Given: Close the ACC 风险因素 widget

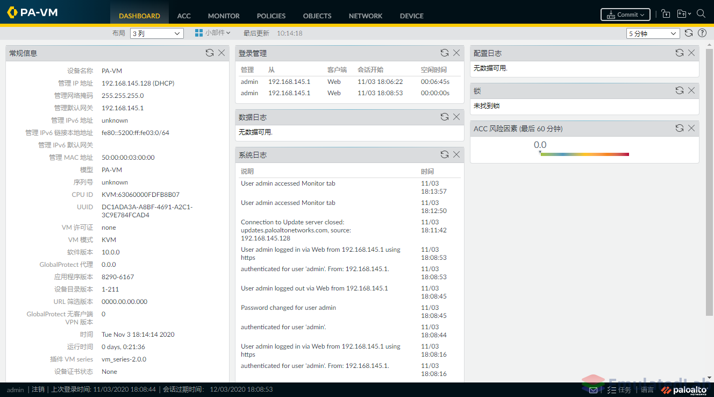Looking at the screenshot, I should [x=691, y=128].
